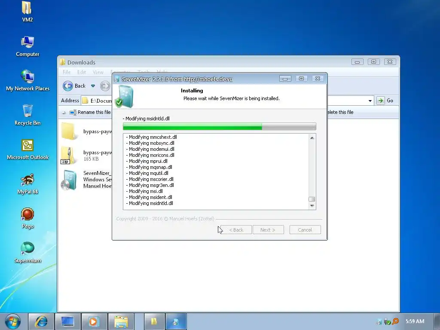Image resolution: width=440 pixels, height=330 pixels.
Task: Click the 5:59 AM taskbar clock
Action: 415,321
